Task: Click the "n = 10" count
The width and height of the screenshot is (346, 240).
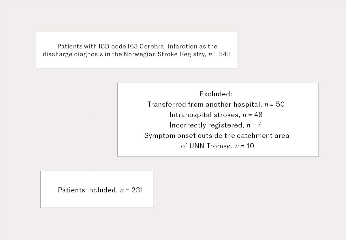Action: pos(244,146)
